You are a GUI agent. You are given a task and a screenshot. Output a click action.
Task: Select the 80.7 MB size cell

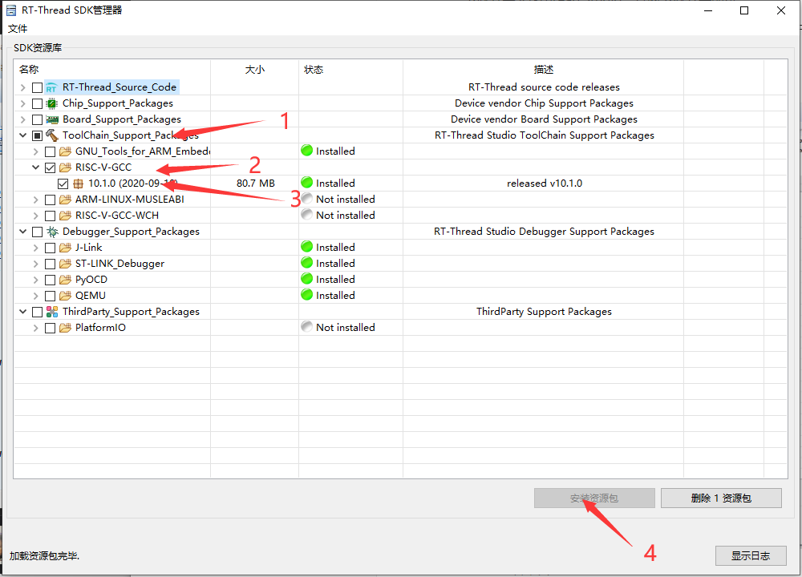point(256,184)
